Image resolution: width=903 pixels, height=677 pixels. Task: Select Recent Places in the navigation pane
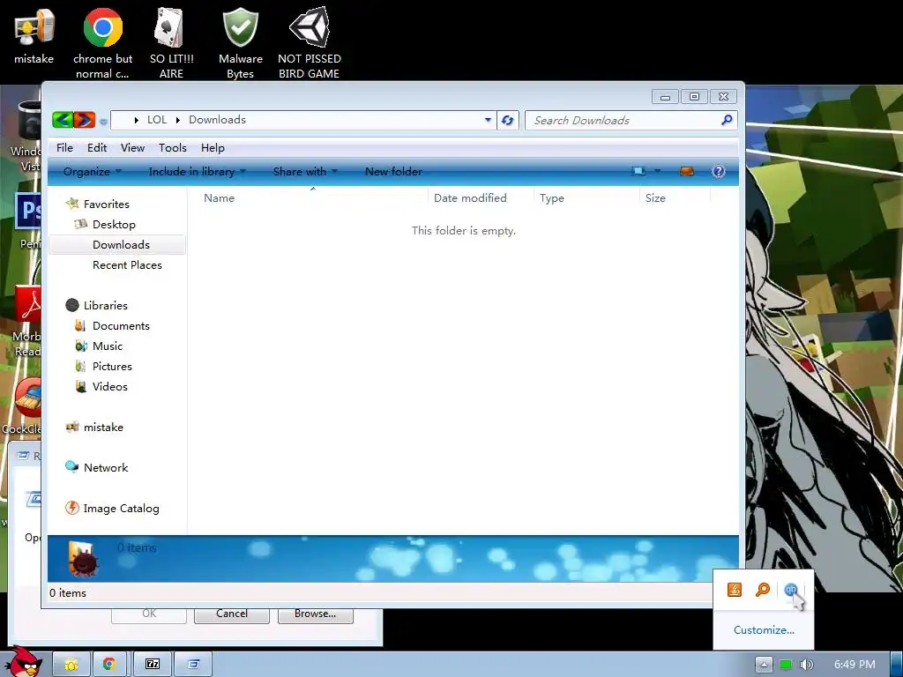[127, 264]
